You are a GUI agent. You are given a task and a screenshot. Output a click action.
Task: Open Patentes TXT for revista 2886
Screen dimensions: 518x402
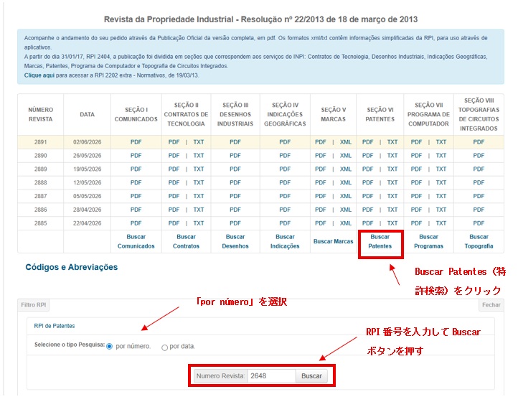click(392, 210)
